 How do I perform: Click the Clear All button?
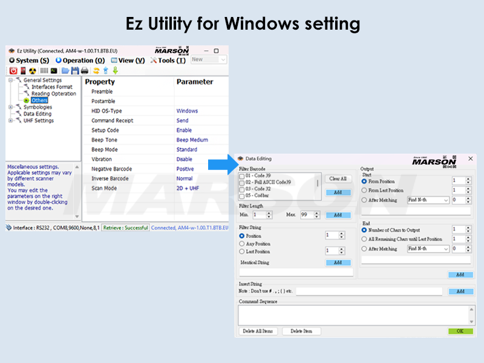coord(338,178)
